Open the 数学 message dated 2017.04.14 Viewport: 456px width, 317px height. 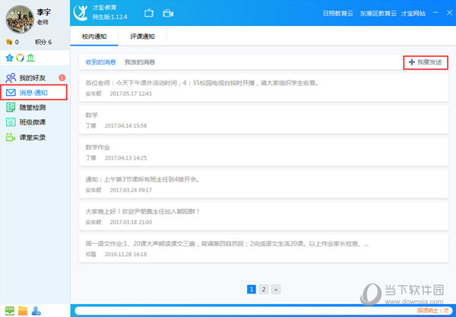coord(264,120)
